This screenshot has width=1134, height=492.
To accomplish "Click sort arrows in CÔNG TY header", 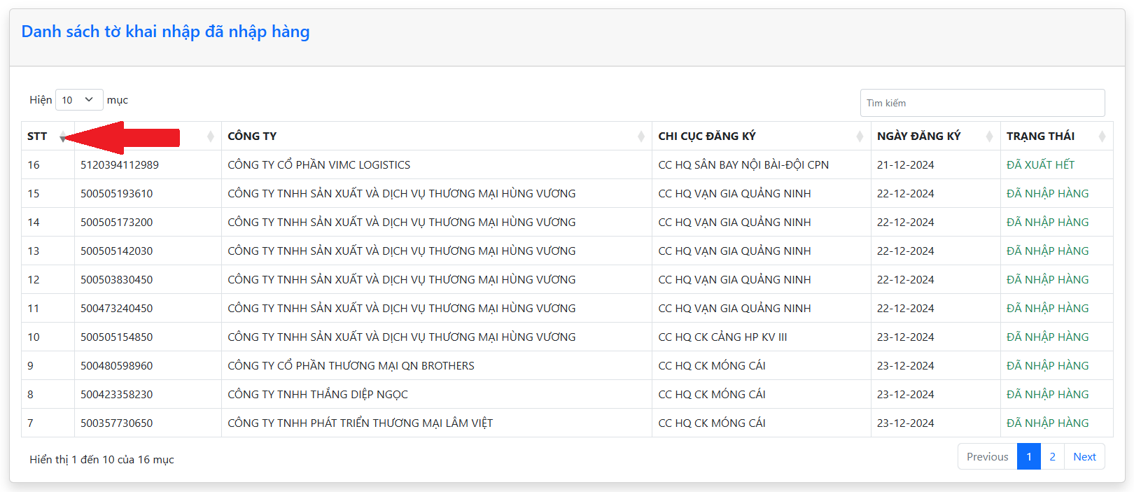I will pos(640,136).
